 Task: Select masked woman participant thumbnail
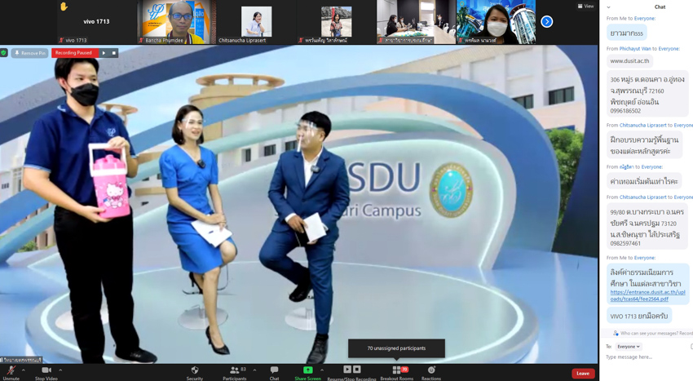coord(496,22)
